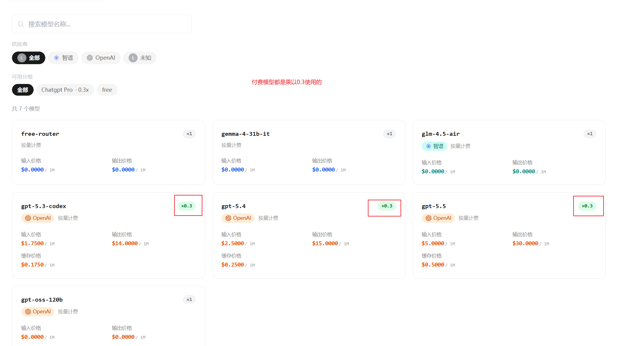The width and height of the screenshot is (620, 346).
Task: Click the search magnifier icon
Action: point(21,24)
